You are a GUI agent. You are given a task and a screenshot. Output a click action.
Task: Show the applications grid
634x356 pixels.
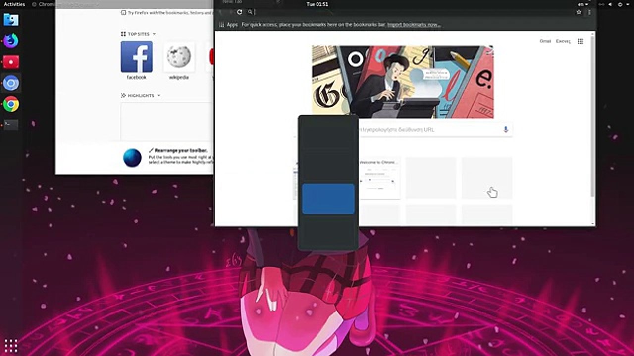[11, 345]
